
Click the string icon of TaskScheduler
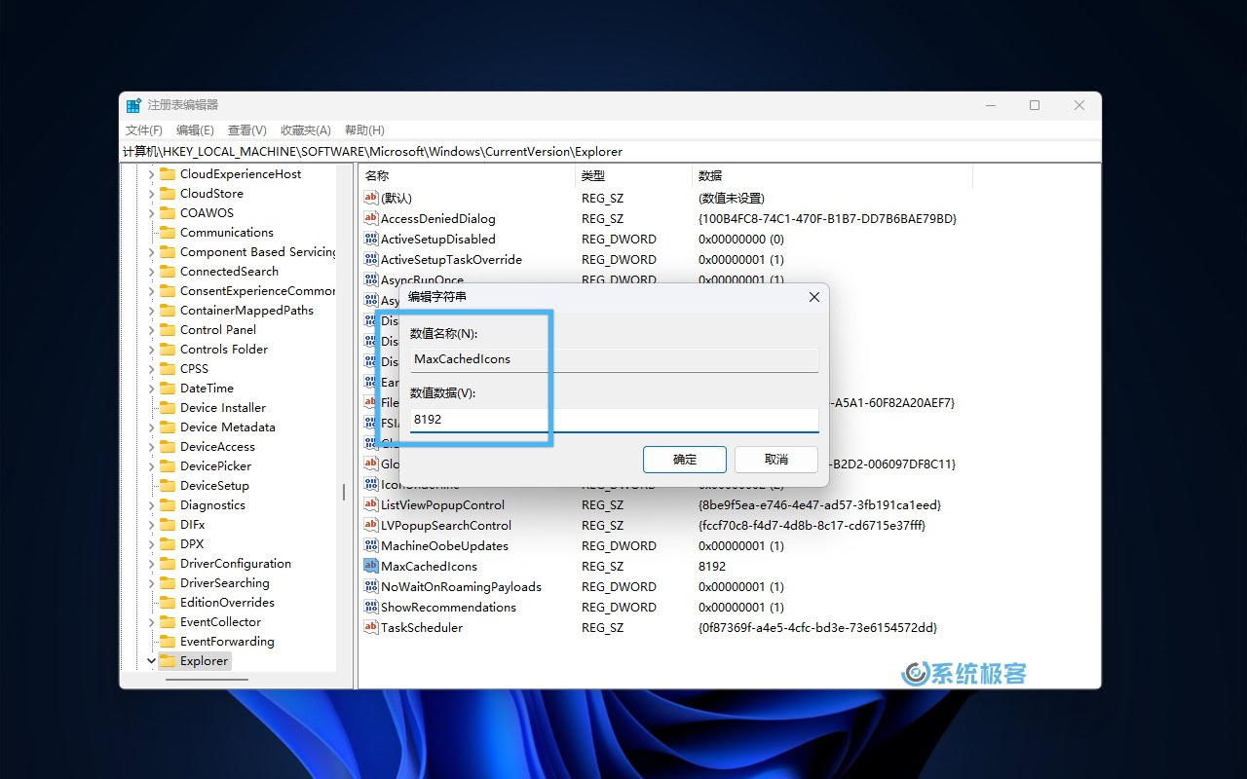(370, 627)
